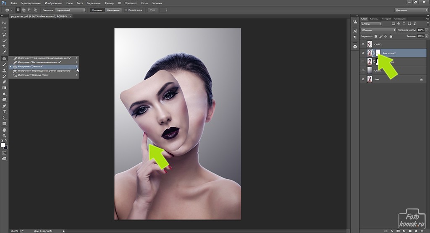Toggle lock position

(x=386, y=36)
